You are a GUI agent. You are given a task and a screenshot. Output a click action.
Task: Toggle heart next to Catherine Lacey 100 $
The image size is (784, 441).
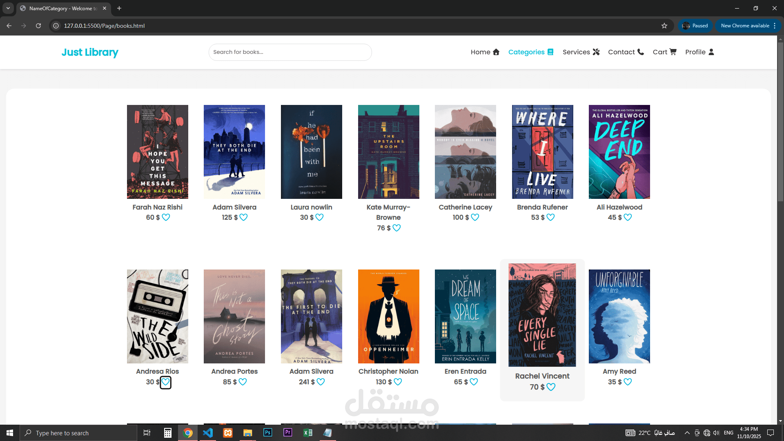point(475,218)
